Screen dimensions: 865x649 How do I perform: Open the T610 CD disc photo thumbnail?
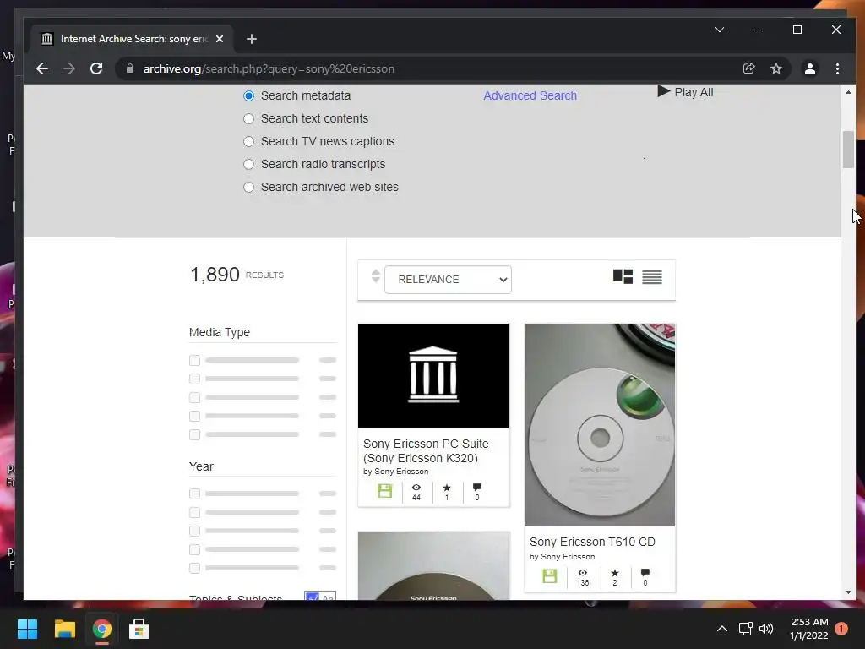pos(600,425)
